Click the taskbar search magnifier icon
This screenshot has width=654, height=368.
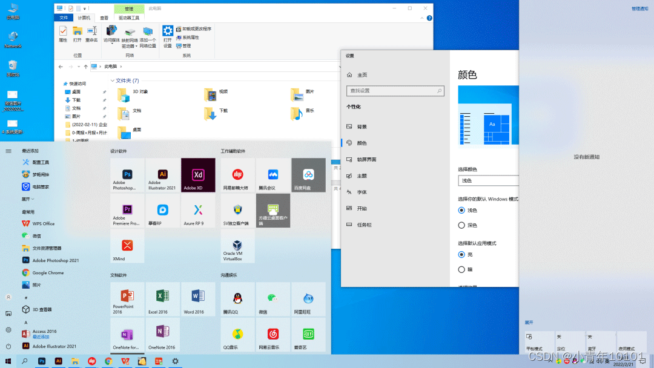point(25,361)
